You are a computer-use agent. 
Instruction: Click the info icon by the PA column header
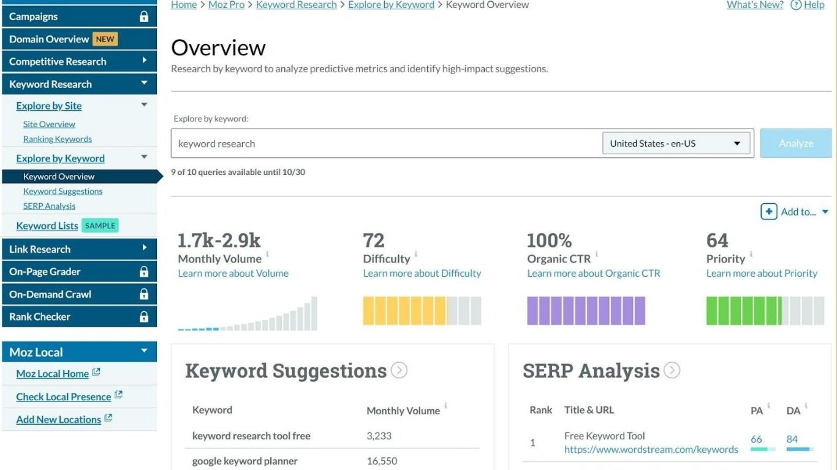coord(768,406)
